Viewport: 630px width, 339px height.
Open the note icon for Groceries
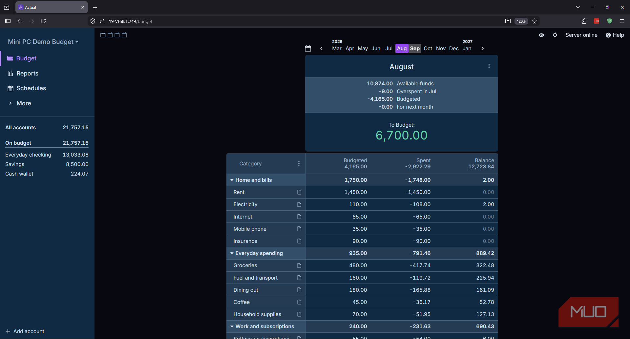pyautogui.click(x=299, y=265)
